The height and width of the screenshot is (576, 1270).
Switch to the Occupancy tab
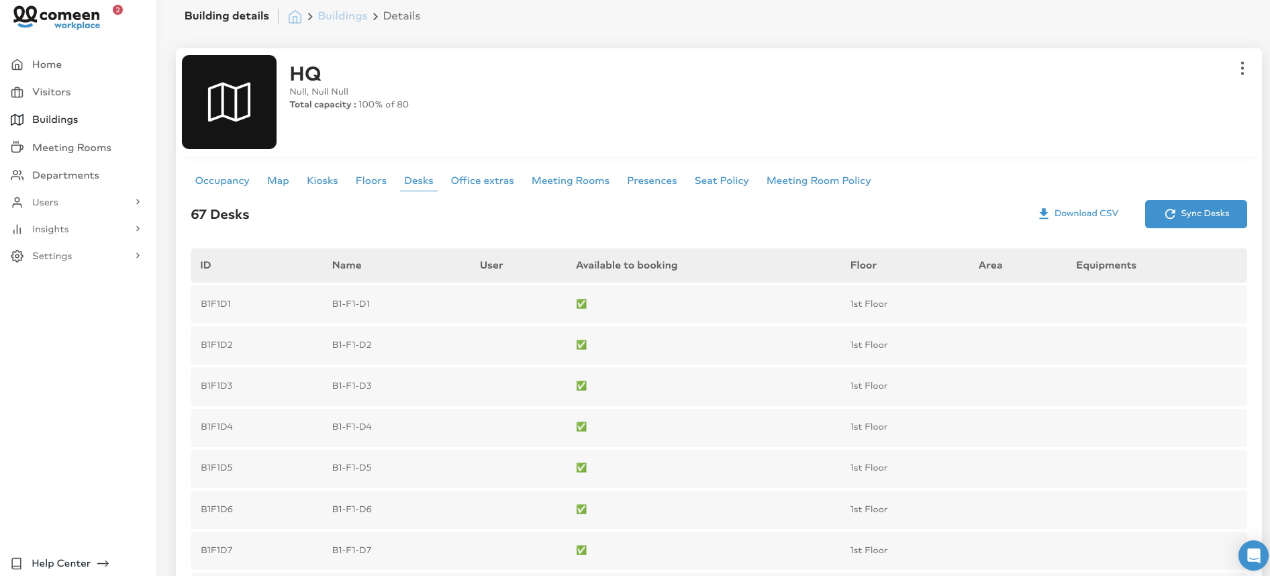click(x=222, y=181)
